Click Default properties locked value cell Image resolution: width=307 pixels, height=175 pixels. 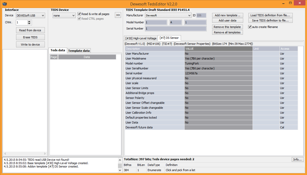point(219,118)
